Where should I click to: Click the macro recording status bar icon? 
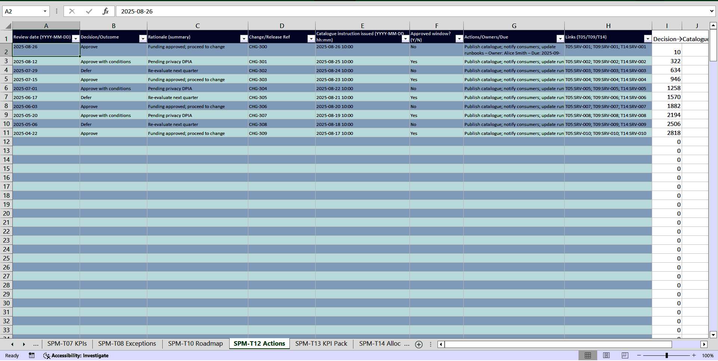click(32, 355)
